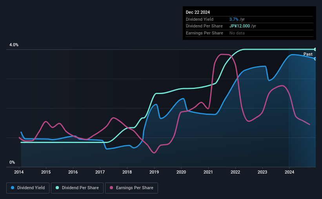The image size is (322, 199).
Task: Click the 'Past' label on the chart
Action: [308, 54]
